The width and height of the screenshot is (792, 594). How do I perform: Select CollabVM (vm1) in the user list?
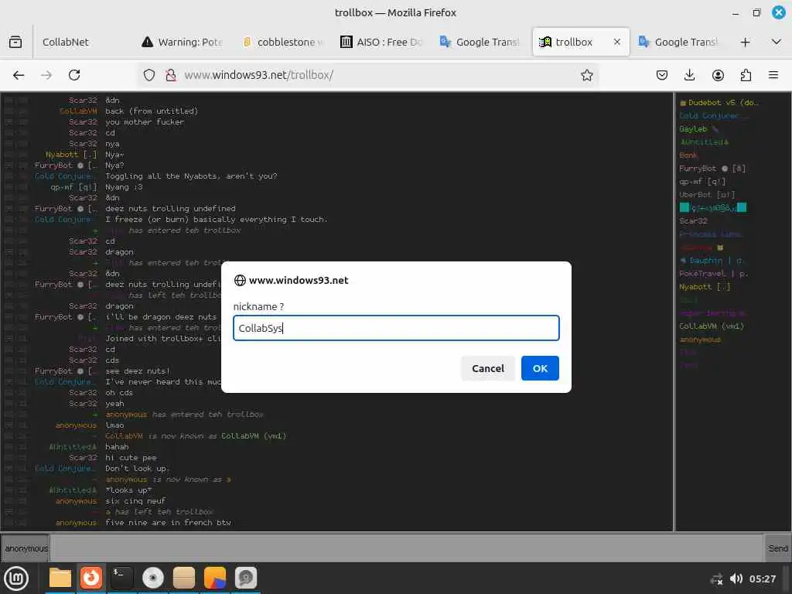click(x=712, y=326)
